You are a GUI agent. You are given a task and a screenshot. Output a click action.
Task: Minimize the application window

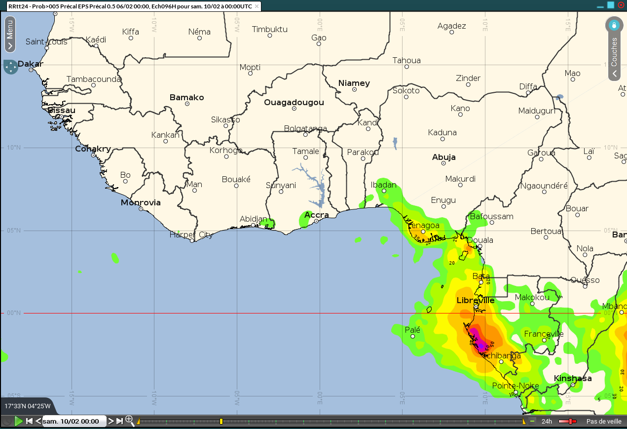tap(600, 6)
